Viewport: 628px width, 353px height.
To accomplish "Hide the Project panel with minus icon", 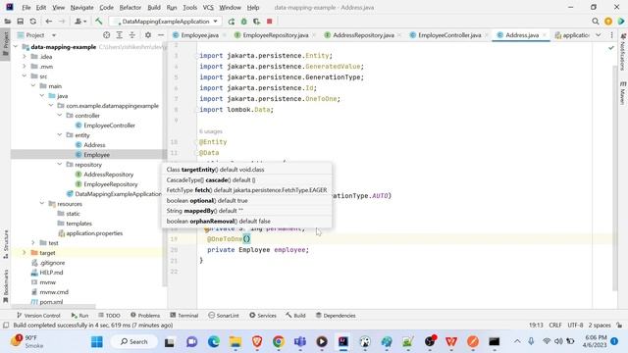I will click(x=161, y=35).
